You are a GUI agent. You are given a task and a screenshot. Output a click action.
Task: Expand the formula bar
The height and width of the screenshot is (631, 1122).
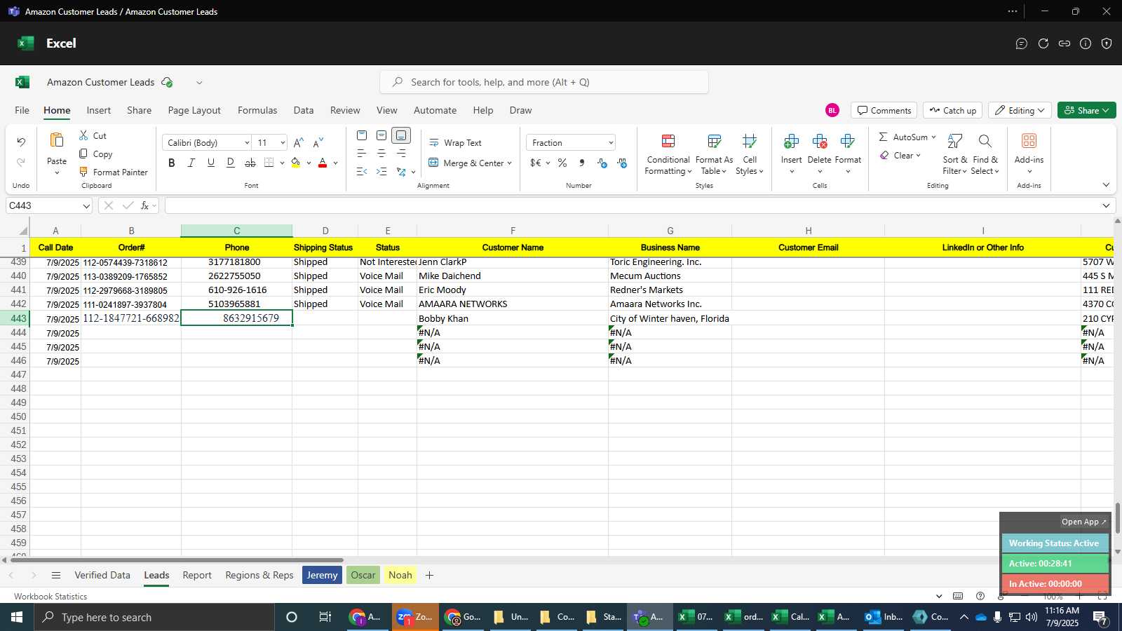1106,205
